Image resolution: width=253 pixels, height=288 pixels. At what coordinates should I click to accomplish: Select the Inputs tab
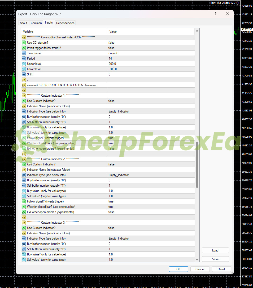49,22
